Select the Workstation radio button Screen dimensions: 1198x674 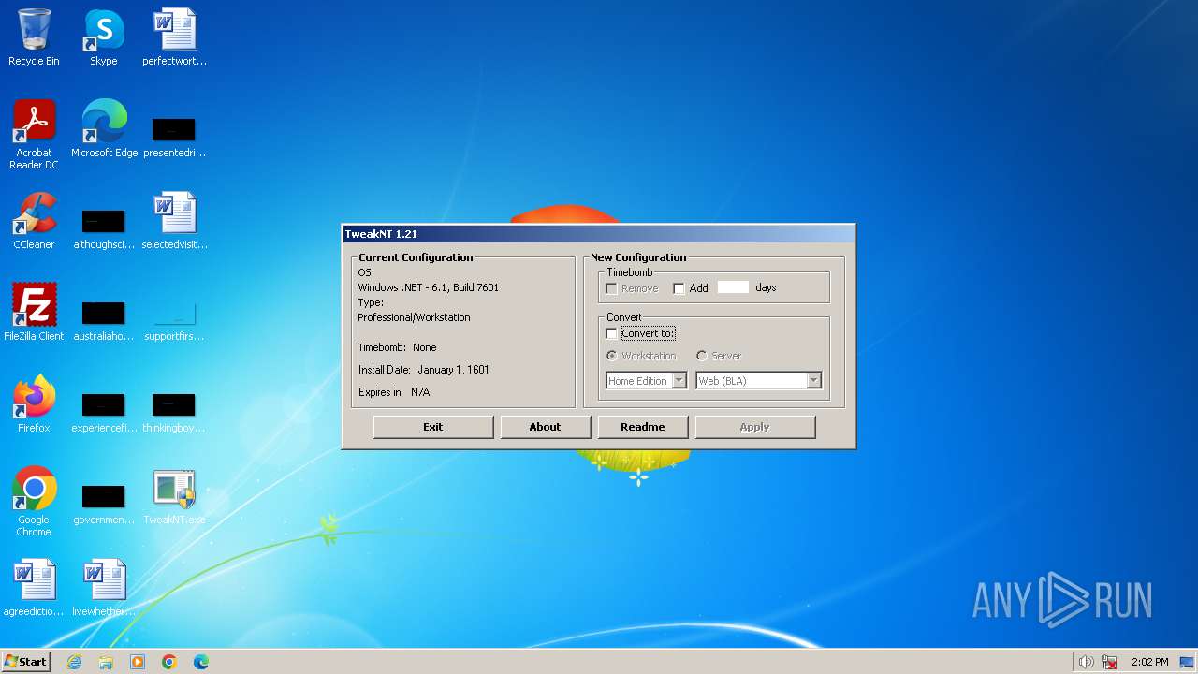coord(611,356)
